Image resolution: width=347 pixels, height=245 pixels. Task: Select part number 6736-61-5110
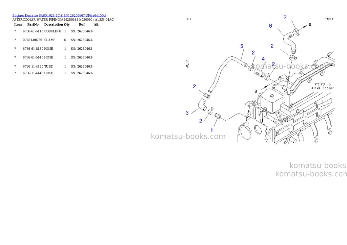33,31
